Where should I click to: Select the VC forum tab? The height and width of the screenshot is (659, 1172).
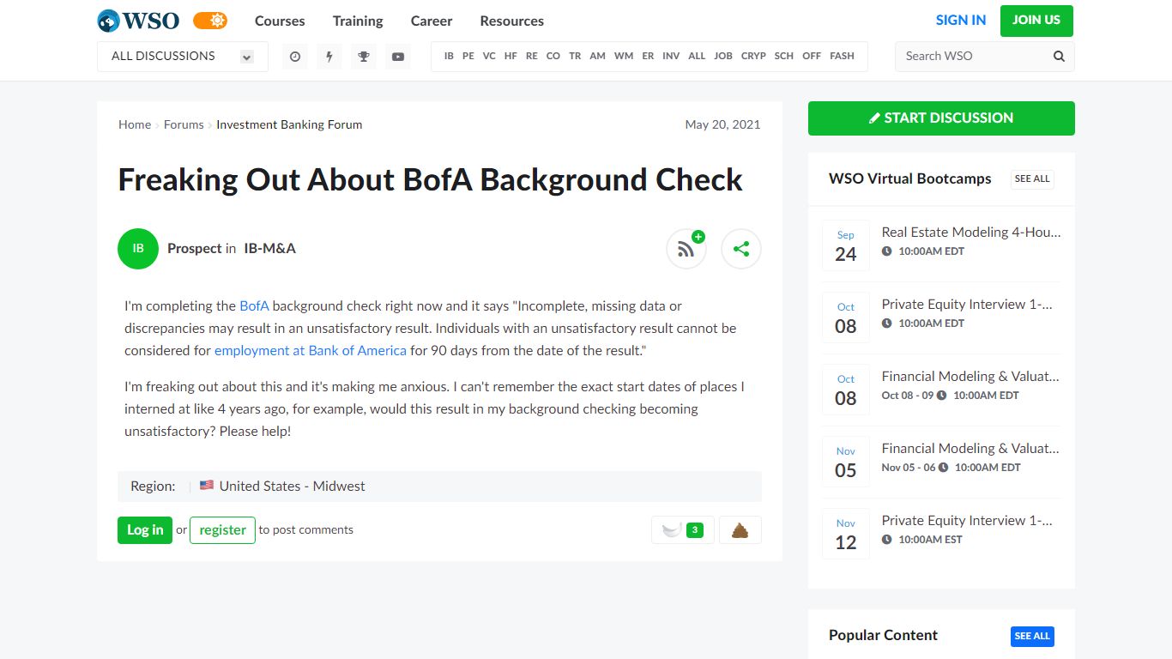pos(489,56)
